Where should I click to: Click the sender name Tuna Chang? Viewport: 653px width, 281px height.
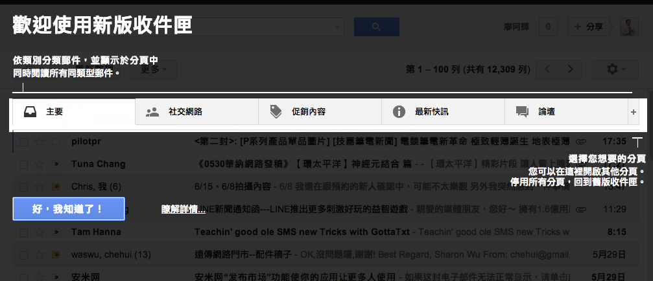tap(99, 164)
